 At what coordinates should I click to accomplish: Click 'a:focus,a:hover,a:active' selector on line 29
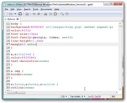click(33, 84)
